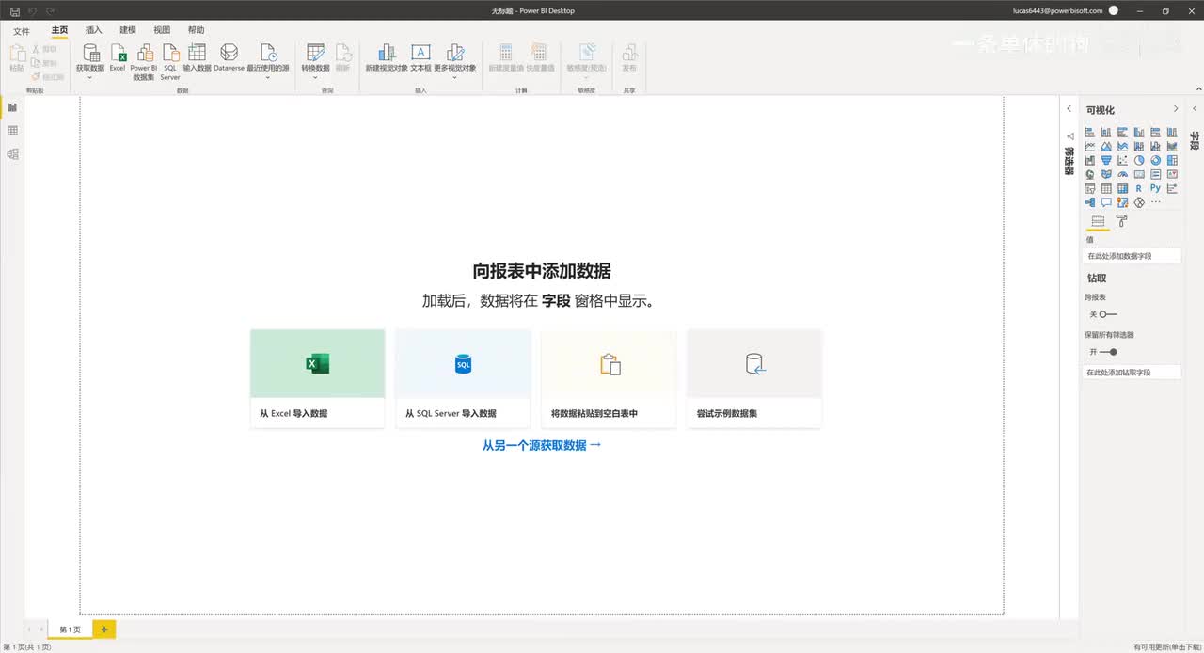Click 从 Excel 导入数据 card
1204x653 pixels.
pos(317,378)
